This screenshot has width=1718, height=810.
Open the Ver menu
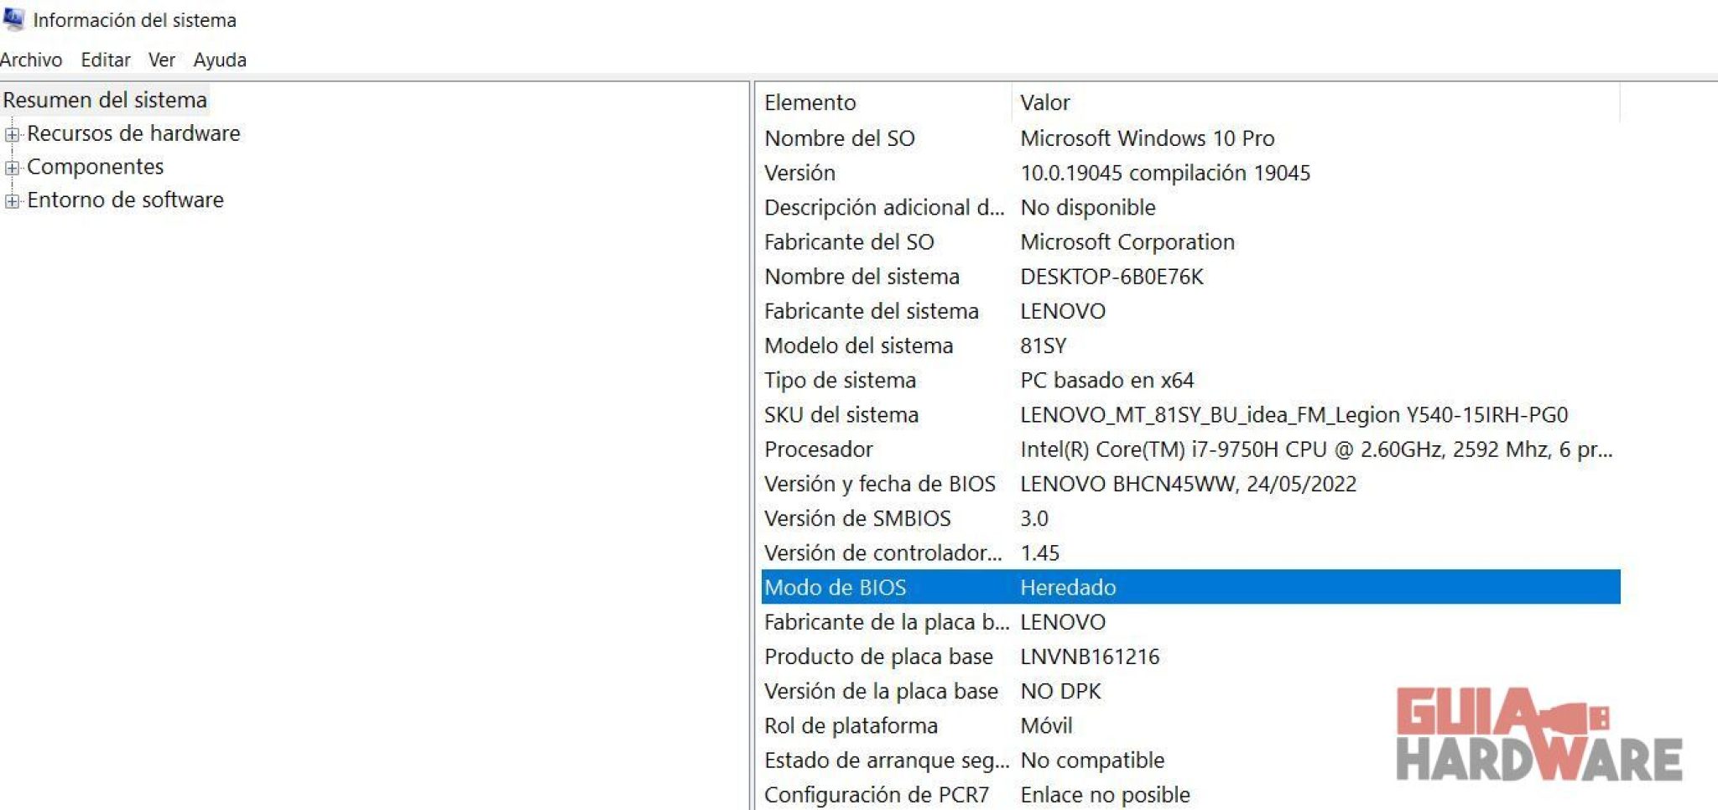click(161, 60)
